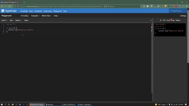Image resolution: width=189 pixels, height=106 pixels.
Task: Click "use strict" in JS output
Action: pos(160,24)
